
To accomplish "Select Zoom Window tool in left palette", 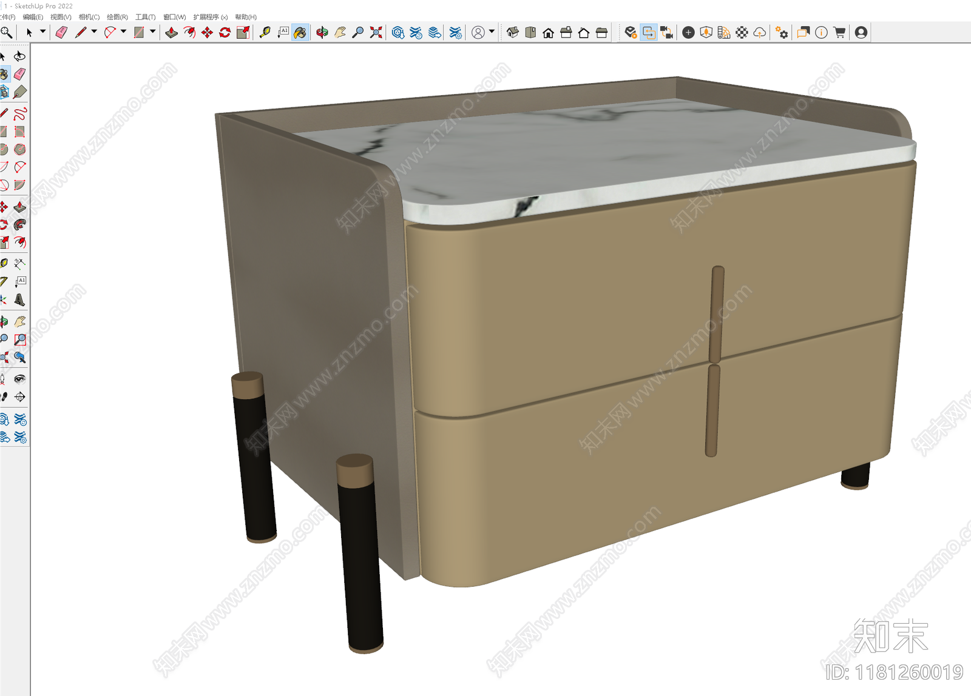I will point(20,340).
